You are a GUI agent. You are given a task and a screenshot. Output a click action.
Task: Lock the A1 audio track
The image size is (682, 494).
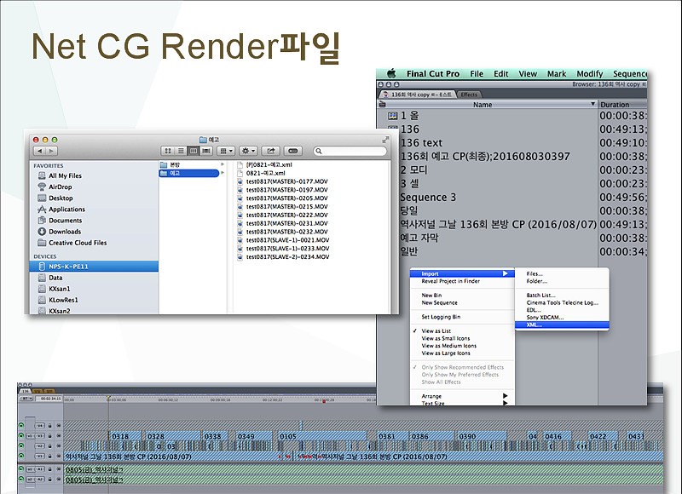click(50, 469)
